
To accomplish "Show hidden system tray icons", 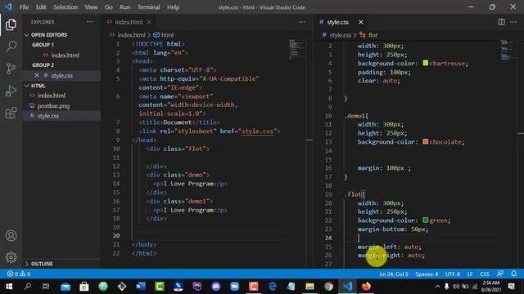I will 437,287.
